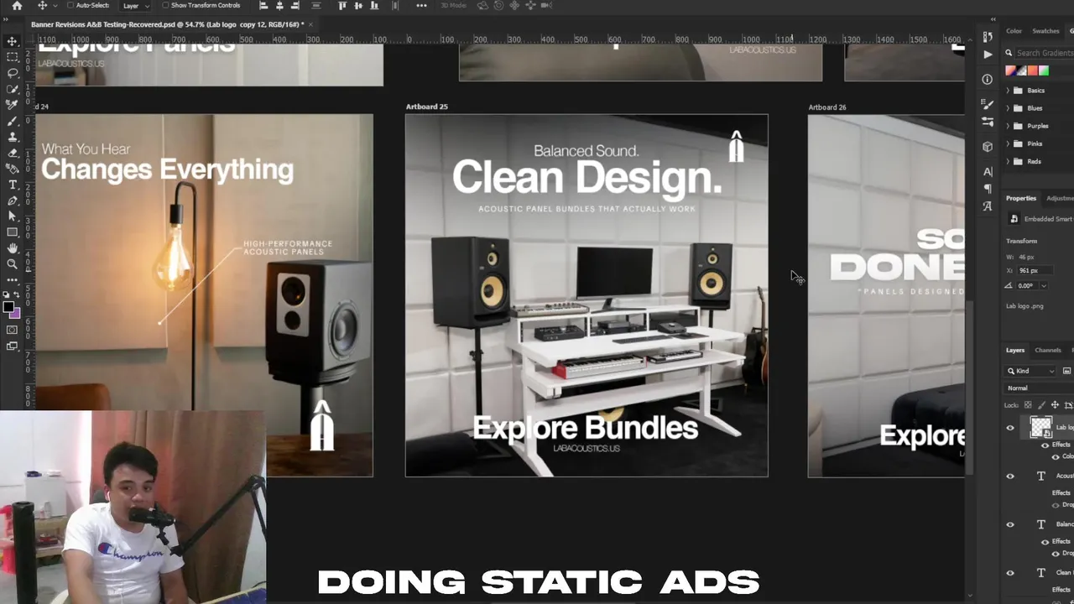Click the Banner Revisions document tab
The image size is (1074, 604).
click(x=167, y=24)
